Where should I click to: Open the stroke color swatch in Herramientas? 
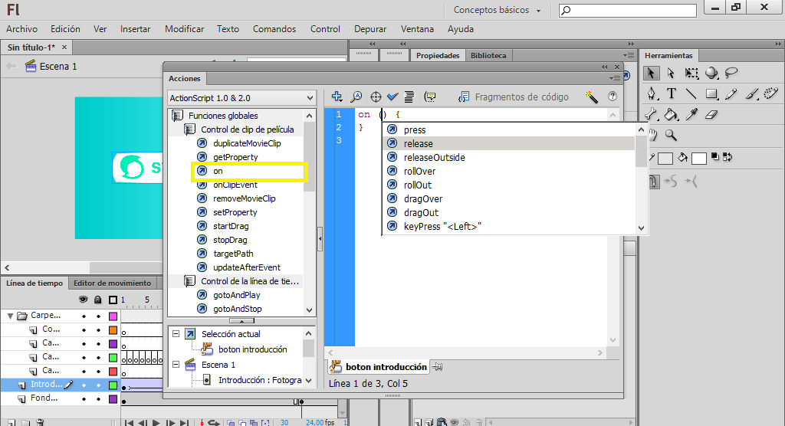[665, 159]
